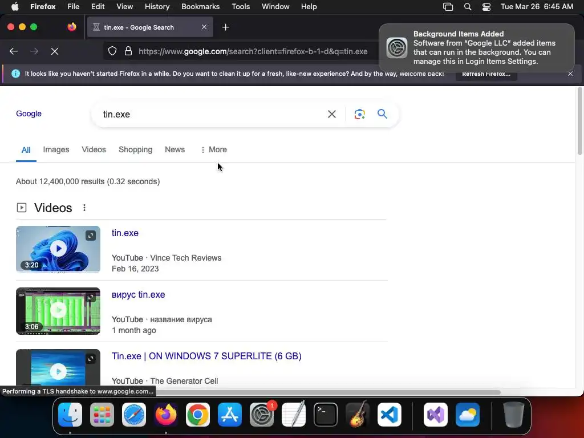Open Visual Studio Code from the dock
Screen dimensions: 584x438
click(390, 415)
